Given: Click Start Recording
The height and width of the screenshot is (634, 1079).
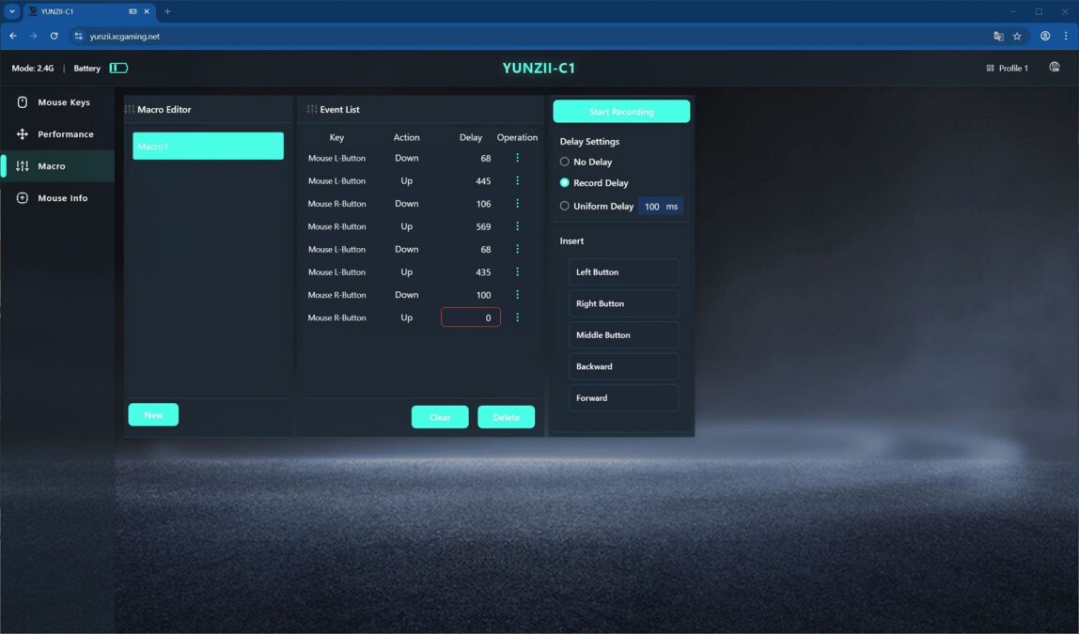Looking at the screenshot, I should 621,112.
